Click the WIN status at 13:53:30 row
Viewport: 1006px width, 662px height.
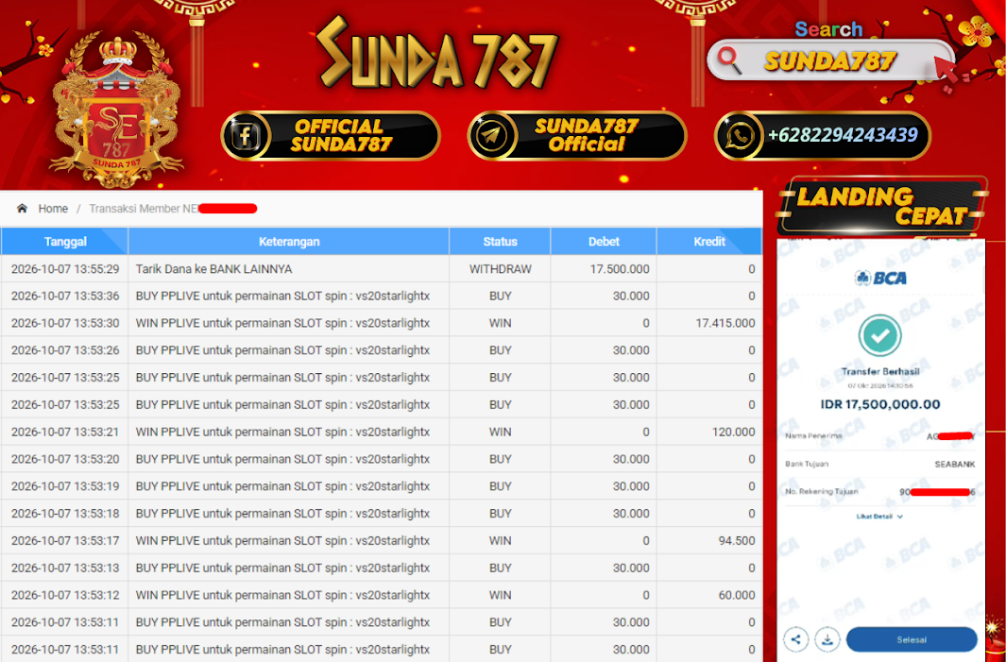pos(500,323)
